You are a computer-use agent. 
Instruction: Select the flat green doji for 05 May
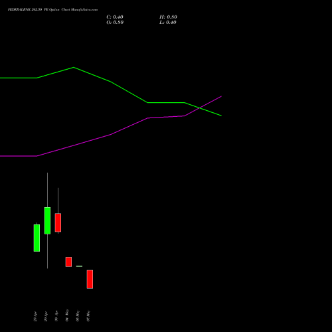79,266
